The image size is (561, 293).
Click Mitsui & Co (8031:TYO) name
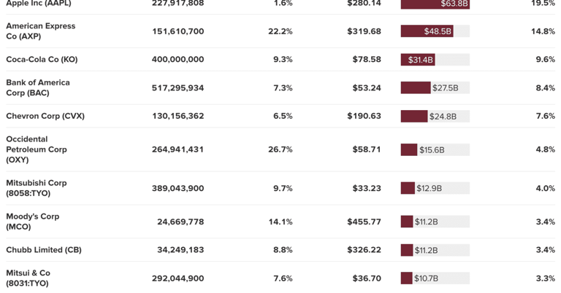pyautogui.click(x=28, y=278)
